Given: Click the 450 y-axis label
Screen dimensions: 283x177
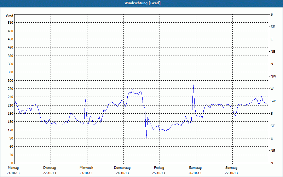Looking at the screenshot, I should point(11,39).
